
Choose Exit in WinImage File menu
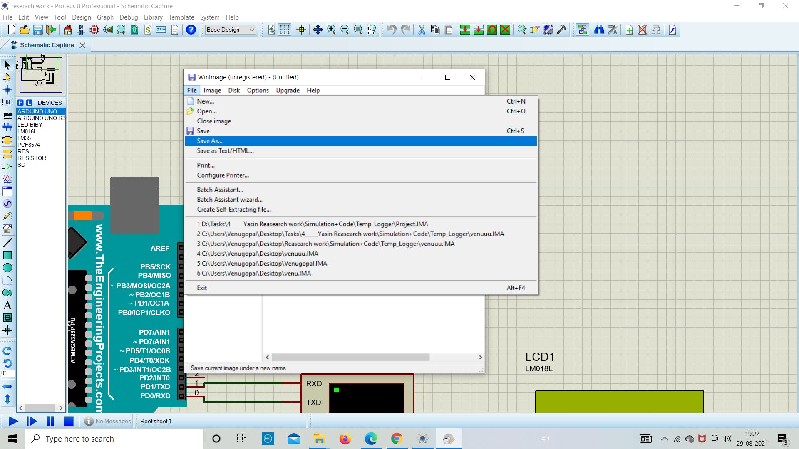click(361, 288)
